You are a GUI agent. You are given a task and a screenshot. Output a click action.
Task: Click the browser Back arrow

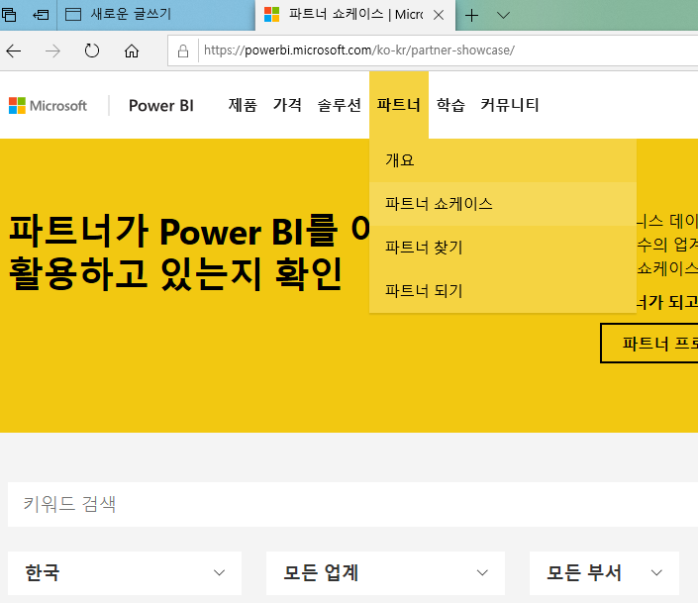[14, 51]
